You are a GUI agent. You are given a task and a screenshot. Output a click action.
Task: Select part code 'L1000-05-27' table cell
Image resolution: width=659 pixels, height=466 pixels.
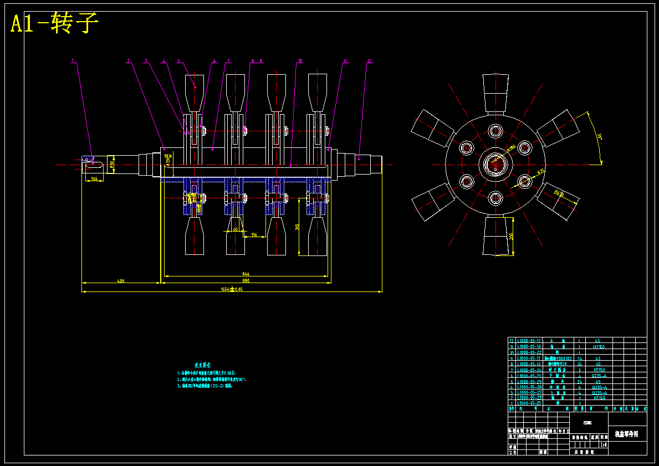point(529,393)
